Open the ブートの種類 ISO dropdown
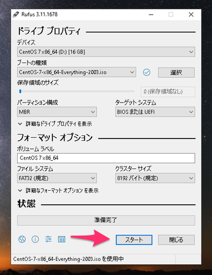212x275 pixels. pos(76,72)
